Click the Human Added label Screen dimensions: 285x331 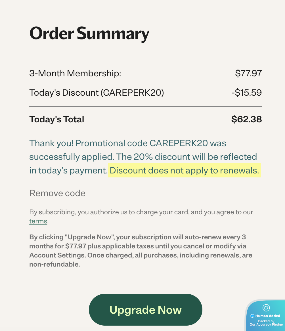pyautogui.click(x=268, y=316)
